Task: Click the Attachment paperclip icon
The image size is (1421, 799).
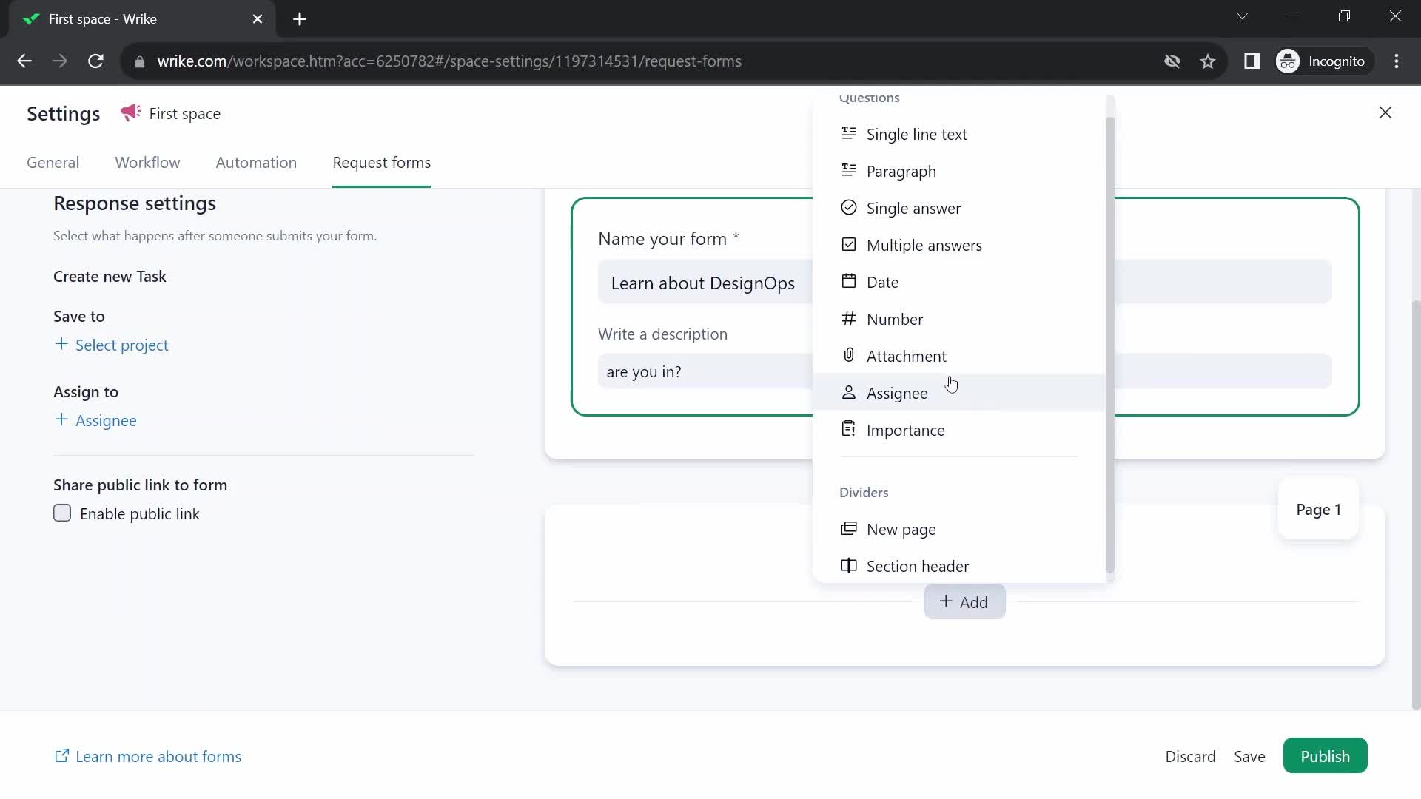Action: (849, 355)
